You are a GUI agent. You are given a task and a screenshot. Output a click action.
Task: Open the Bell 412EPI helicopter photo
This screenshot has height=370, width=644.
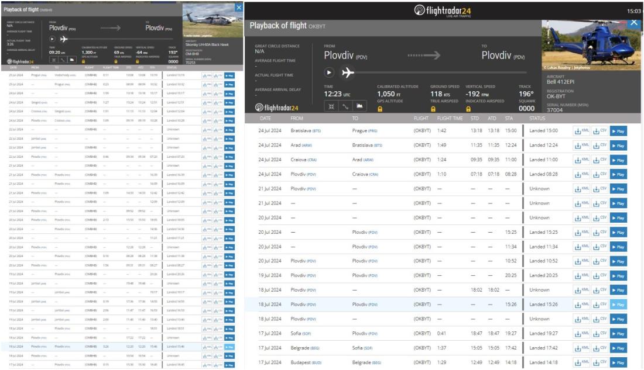[x=591, y=46]
